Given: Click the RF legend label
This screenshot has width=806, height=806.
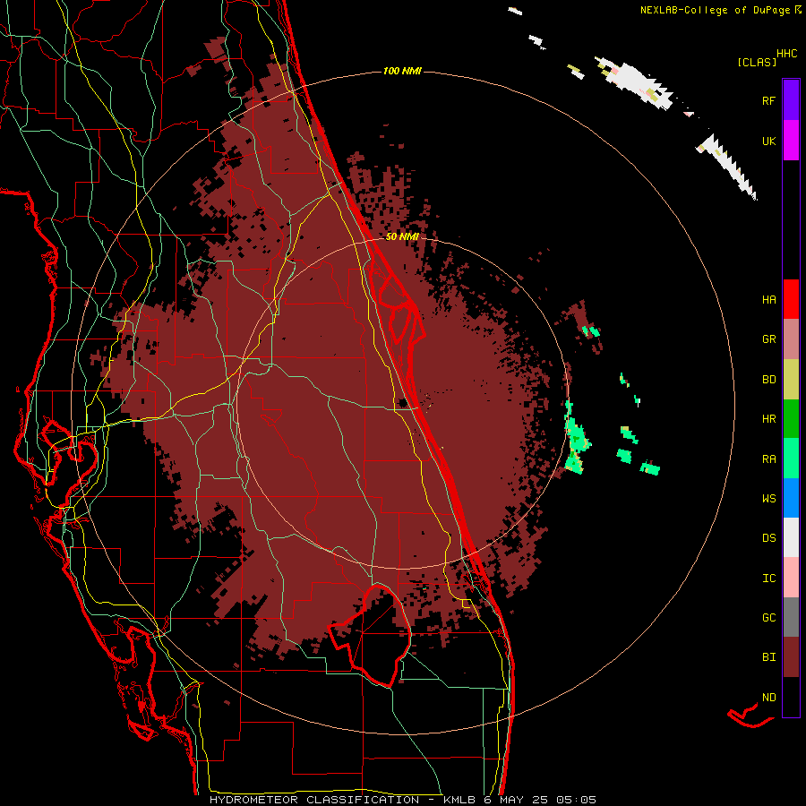Looking at the screenshot, I should pos(768,100).
